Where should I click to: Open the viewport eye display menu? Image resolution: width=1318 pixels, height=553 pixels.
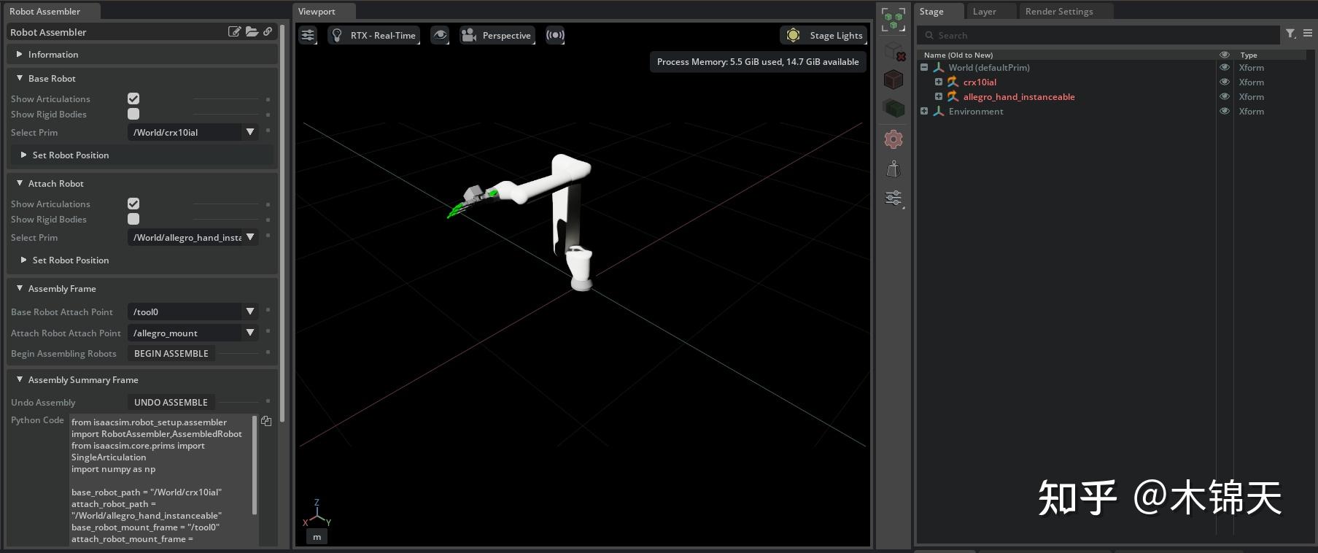440,35
